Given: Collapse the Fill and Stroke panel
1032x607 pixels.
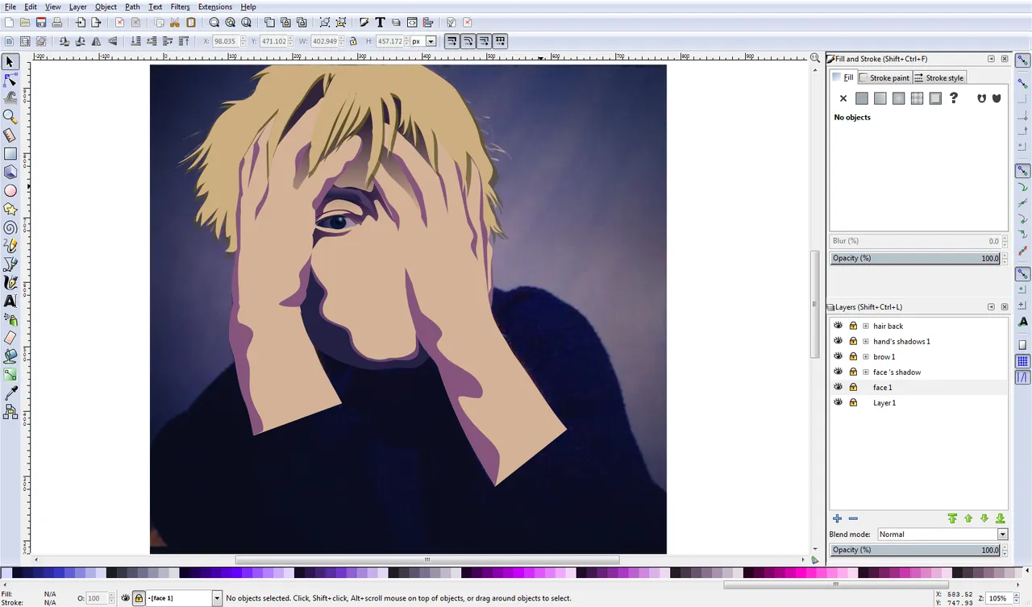Looking at the screenshot, I should (991, 59).
